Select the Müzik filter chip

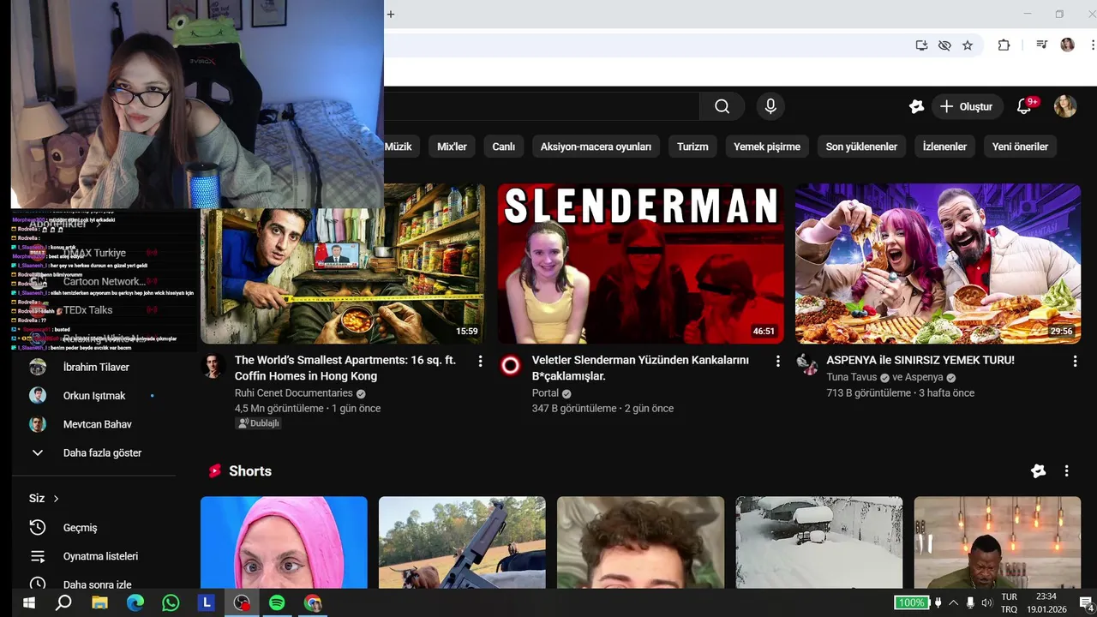(x=398, y=147)
